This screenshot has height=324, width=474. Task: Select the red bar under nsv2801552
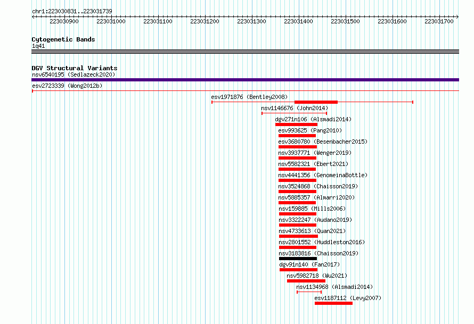tap(298, 247)
